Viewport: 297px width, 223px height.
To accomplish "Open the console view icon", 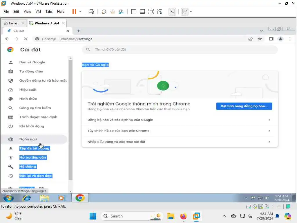I will click(x=172, y=12).
